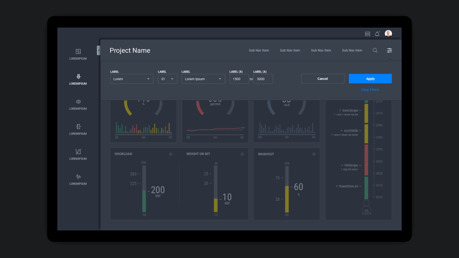The image size is (459, 258).
Task: Open the tool string sidebar icon
Action: pos(78,126)
